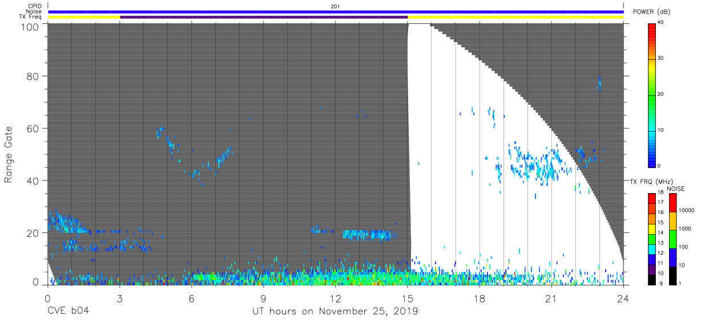The width and height of the screenshot is (701, 323).
Task: Click the 60 label on Range Gate axis
Action: tap(34, 129)
